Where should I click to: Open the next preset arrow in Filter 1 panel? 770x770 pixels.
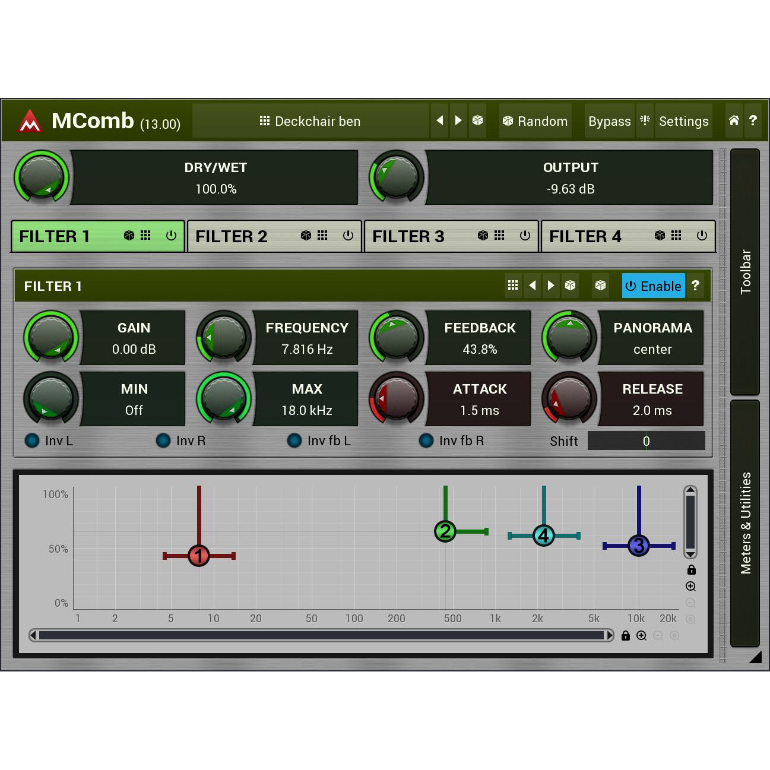click(551, 286)
